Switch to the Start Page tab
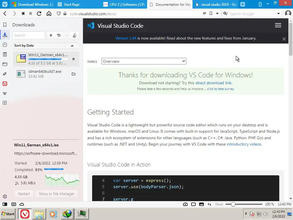This screenshot has width=293, height=220. 78,4
